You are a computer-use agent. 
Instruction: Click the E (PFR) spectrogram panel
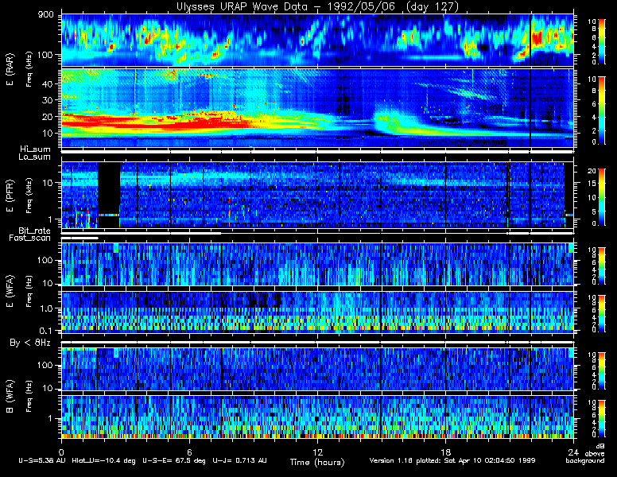pyautogui.click(x=317, y=195)
